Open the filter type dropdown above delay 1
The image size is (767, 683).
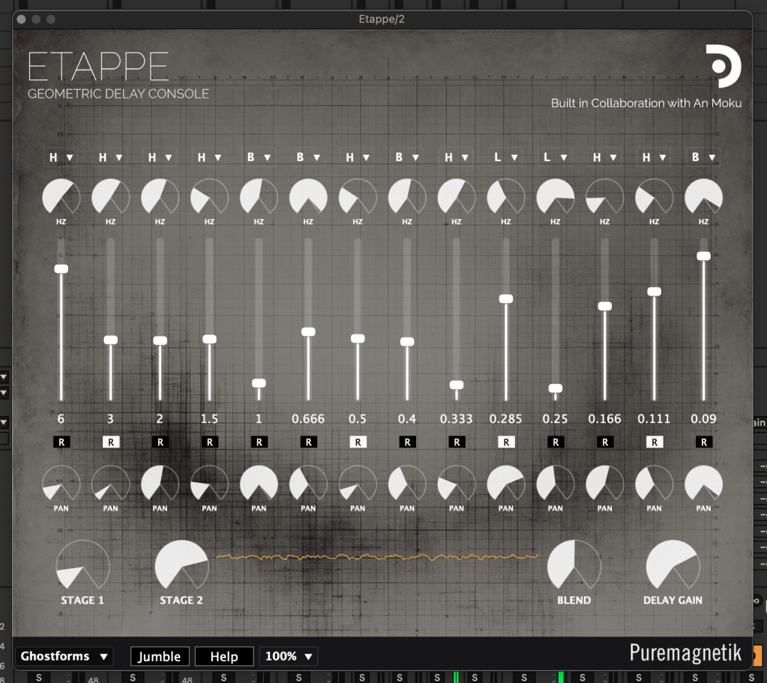pos(259,157)
